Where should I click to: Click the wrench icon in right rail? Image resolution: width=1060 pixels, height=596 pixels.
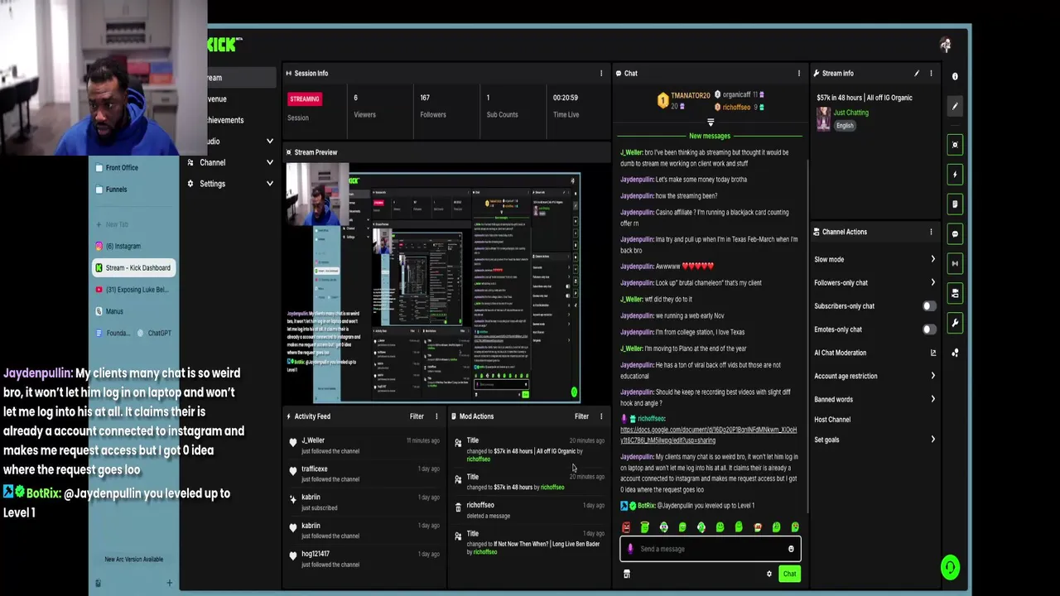click(x=955, y=323)
